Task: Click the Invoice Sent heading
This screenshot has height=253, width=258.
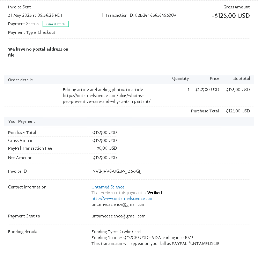Action: [19, 7]
